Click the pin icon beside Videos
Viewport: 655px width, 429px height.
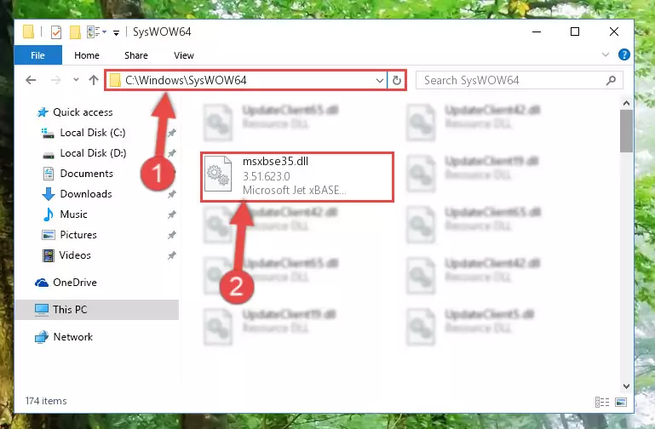coord(172,255)
